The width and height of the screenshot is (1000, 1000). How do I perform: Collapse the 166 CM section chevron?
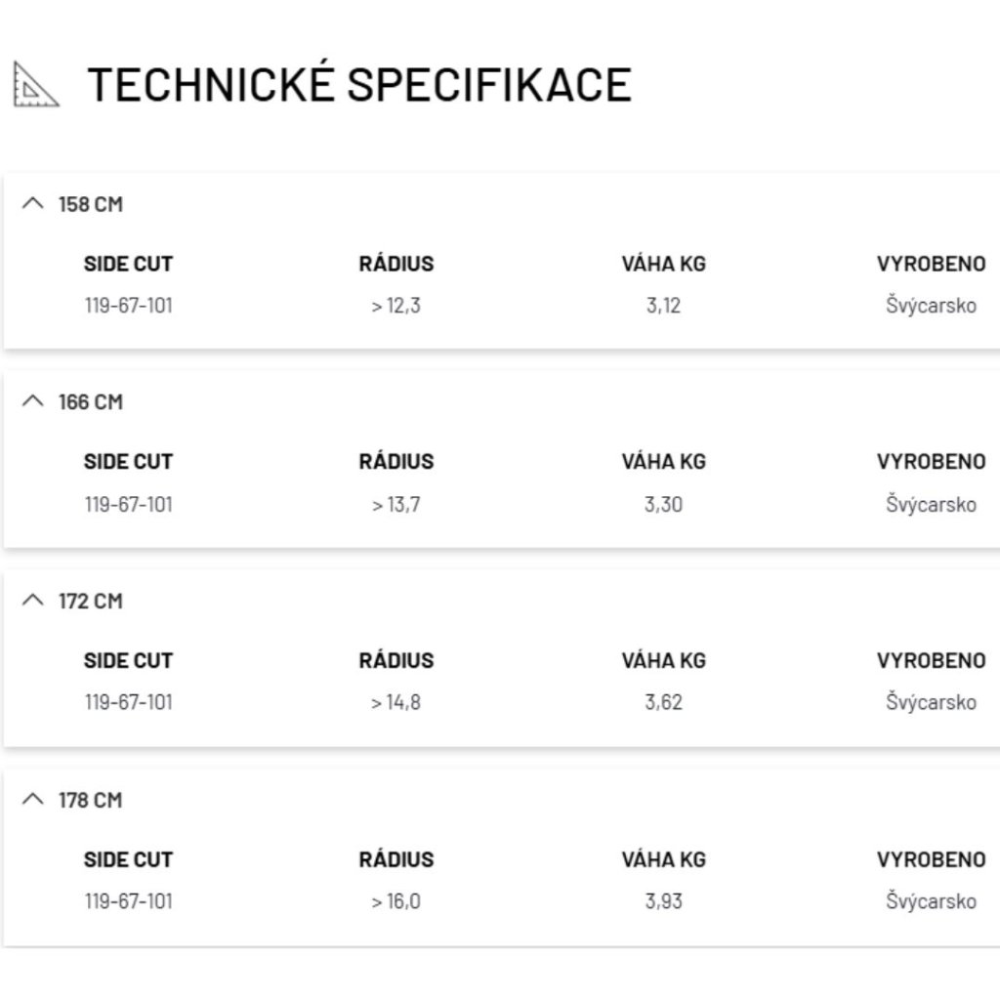point(33,401)
